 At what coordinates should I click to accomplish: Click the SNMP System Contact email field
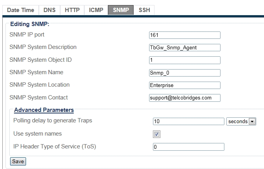[x=184, y=98]
